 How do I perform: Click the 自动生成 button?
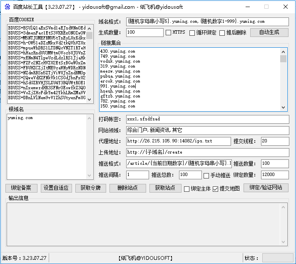click(x=269, y=32)
